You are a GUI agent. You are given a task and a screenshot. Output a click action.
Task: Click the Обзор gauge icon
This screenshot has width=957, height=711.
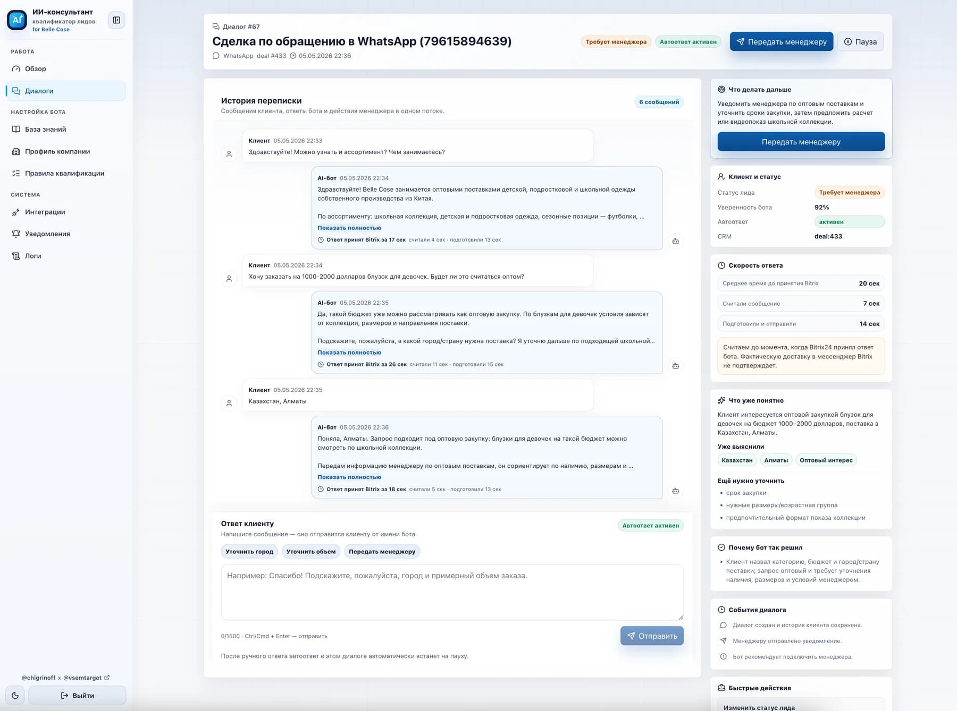16,68
